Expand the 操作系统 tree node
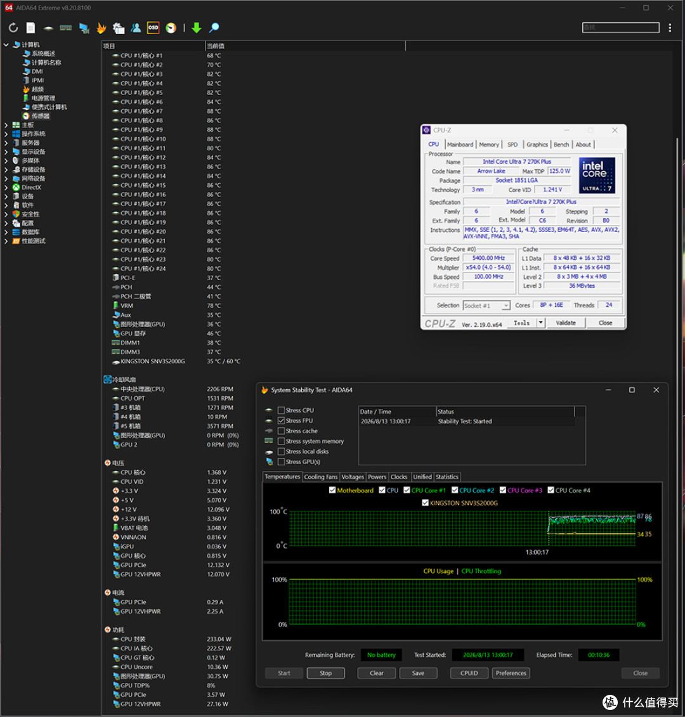Screen dimensions: 685x717 pyautogui.click(x=6, y=134)
